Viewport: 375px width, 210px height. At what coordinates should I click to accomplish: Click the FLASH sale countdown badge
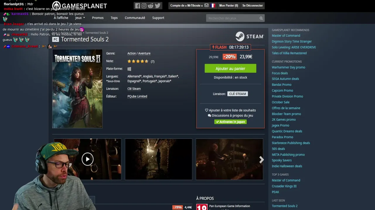coord(230,47)
